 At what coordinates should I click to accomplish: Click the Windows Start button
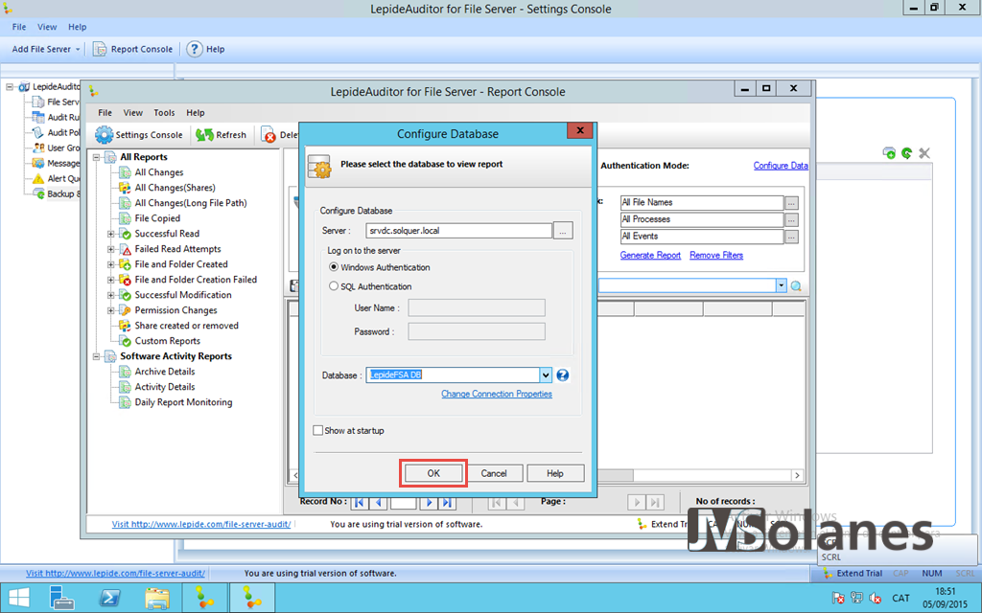coord(19,599)
